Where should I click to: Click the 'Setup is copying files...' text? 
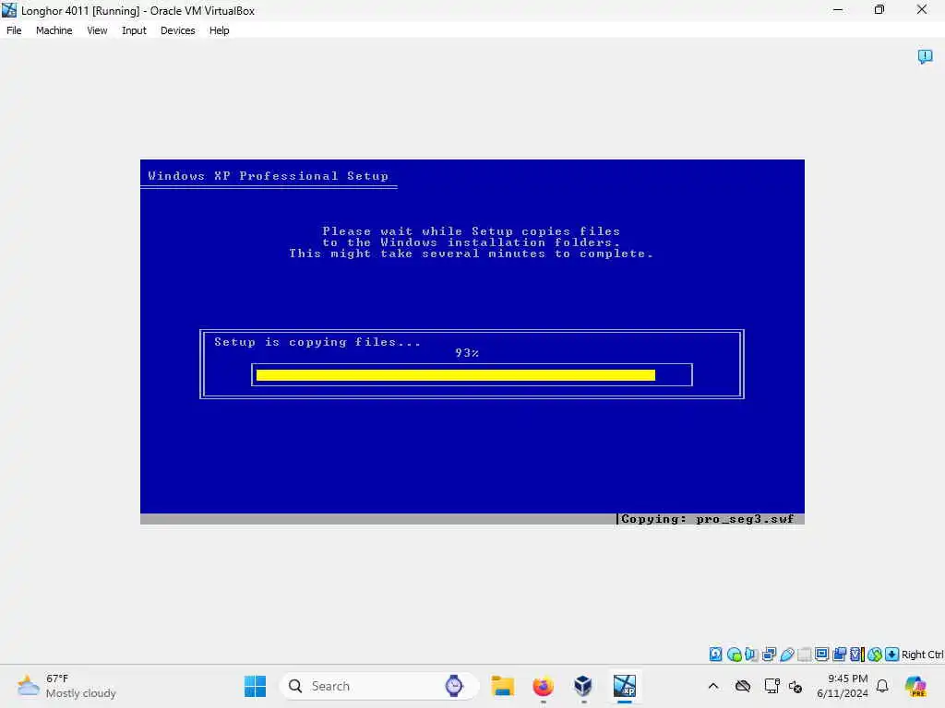pos(317,342)
